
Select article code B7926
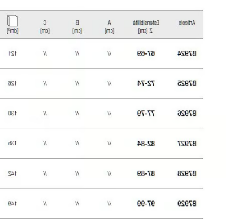(x=187, y=113)
